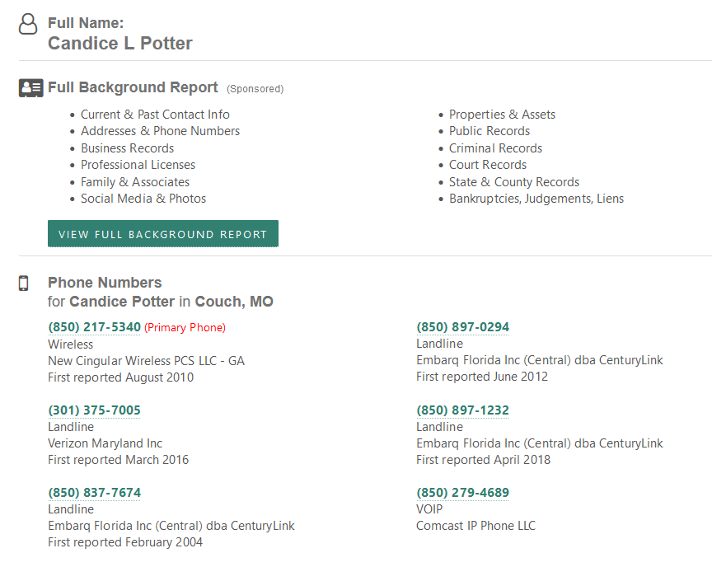Screen dimensions: 712x567
Task: Select Bankruptcies, Judgements, Liens item
Action: click(536, 199)
